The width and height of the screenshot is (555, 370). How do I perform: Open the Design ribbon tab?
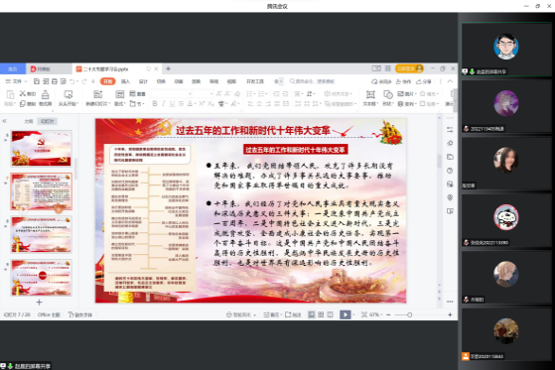click(x=143, y=81)
